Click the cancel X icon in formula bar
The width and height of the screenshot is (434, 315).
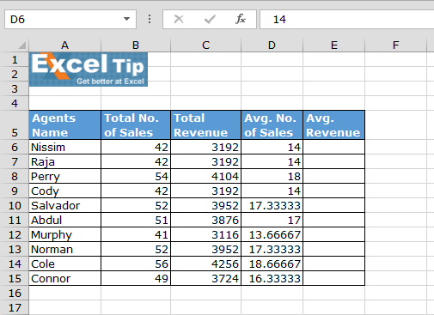coord(179,19)
